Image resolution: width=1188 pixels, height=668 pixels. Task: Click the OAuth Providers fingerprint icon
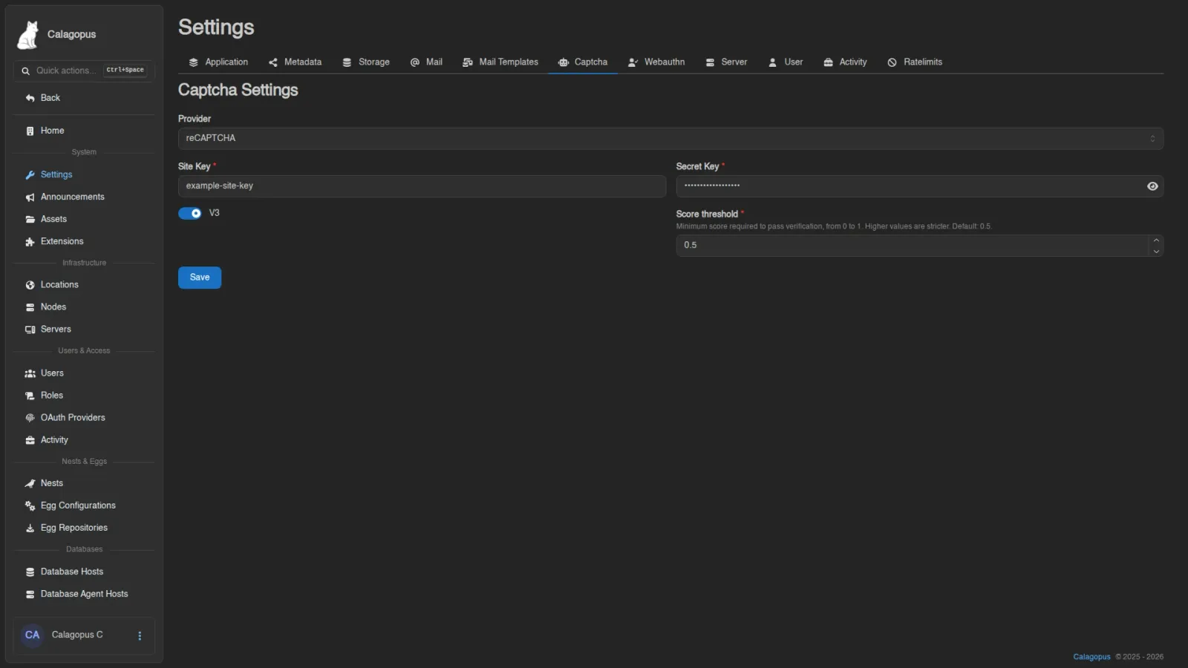30,418
